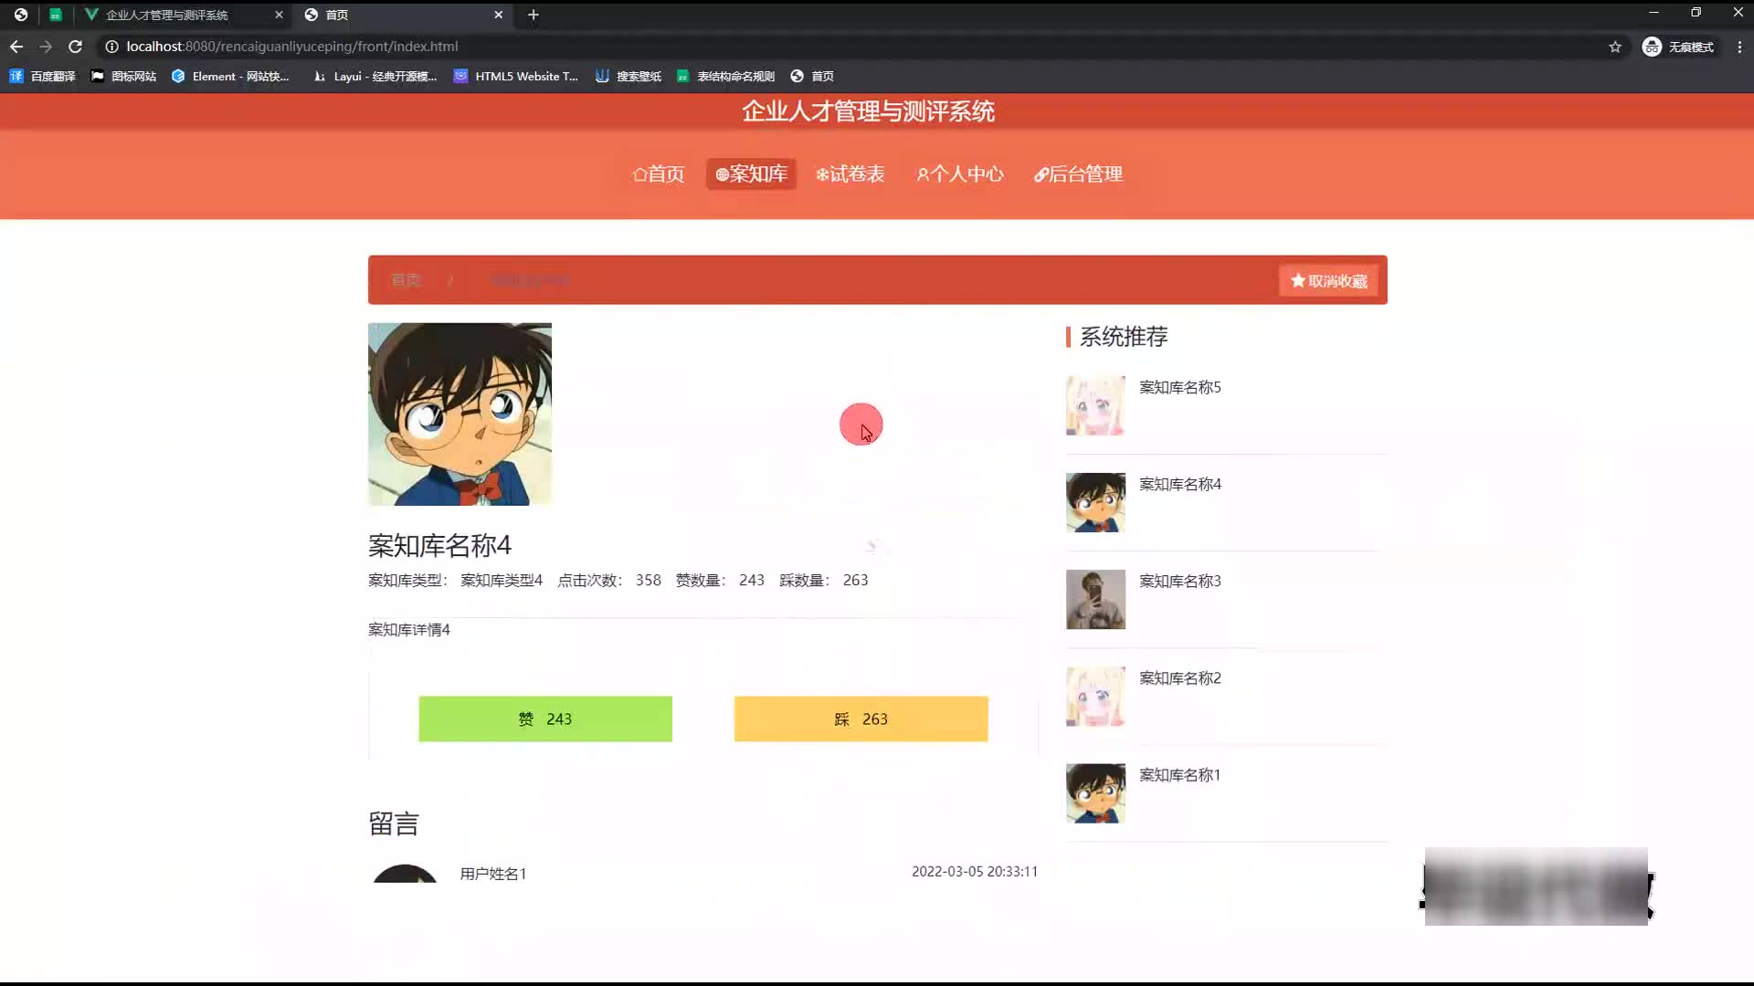Open the Chrome three-dot menu
Image resolution: width=1754 pixels, height=986 pixels.
1739,47
